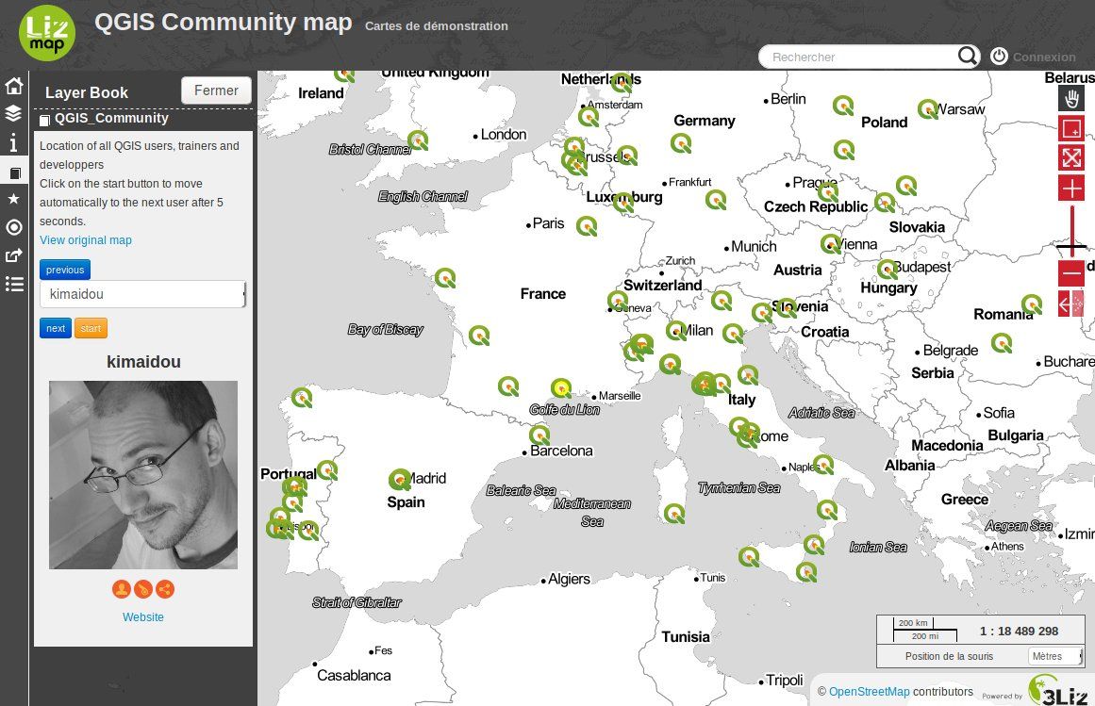The height and width of the screenshot is (706, 1095).
Task: Zoom to full map extent
Action: [1071, 157]
